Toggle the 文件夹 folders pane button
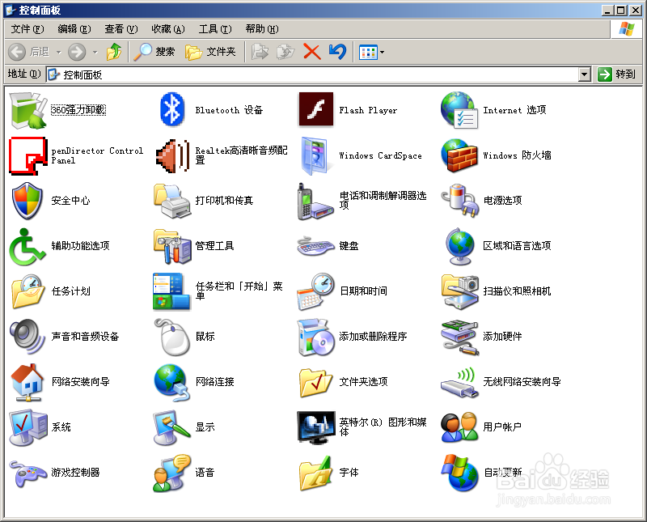The image size is (647, 522). click(x=210, y=52)
